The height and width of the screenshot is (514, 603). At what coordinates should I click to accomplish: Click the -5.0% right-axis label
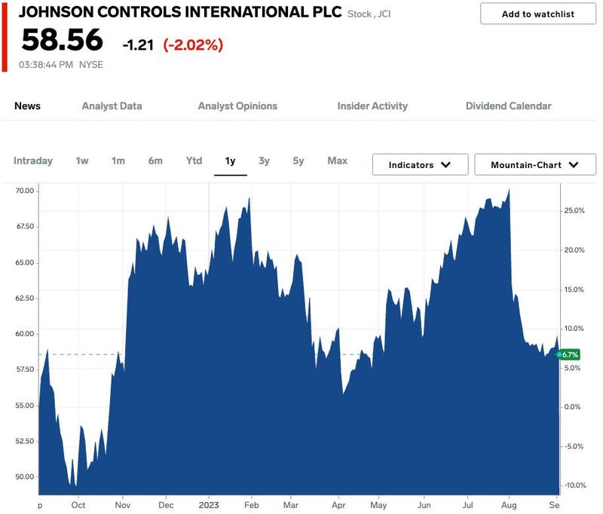coord(574,446)
